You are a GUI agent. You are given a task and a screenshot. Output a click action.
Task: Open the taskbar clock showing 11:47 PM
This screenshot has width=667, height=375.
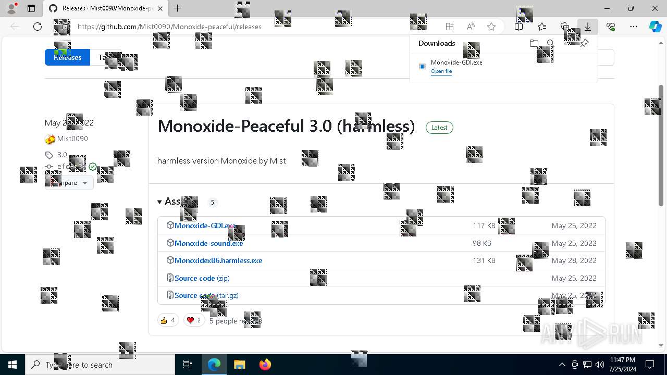(x=622, y=365)
